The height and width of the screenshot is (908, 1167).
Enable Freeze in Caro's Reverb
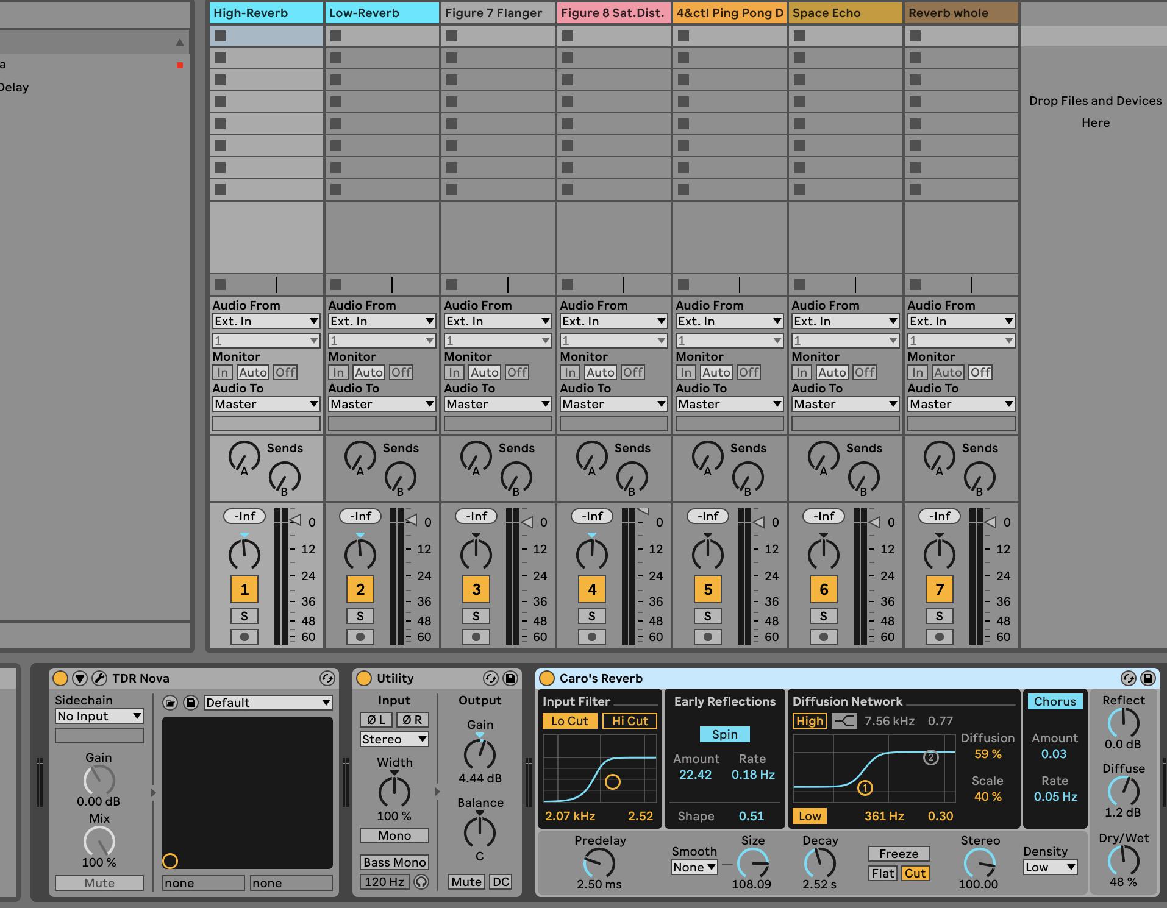coord(898,854)
